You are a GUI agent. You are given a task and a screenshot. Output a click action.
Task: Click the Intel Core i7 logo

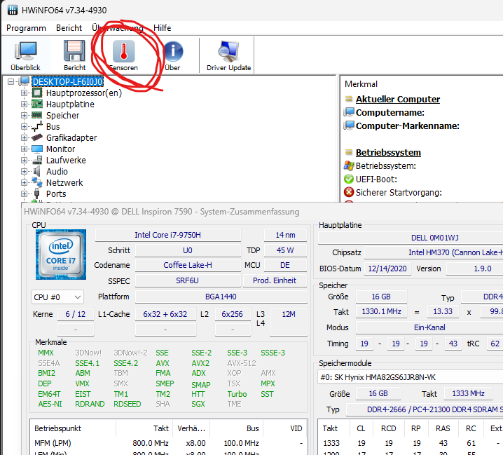pyautogui.click(x=61, y=254)
